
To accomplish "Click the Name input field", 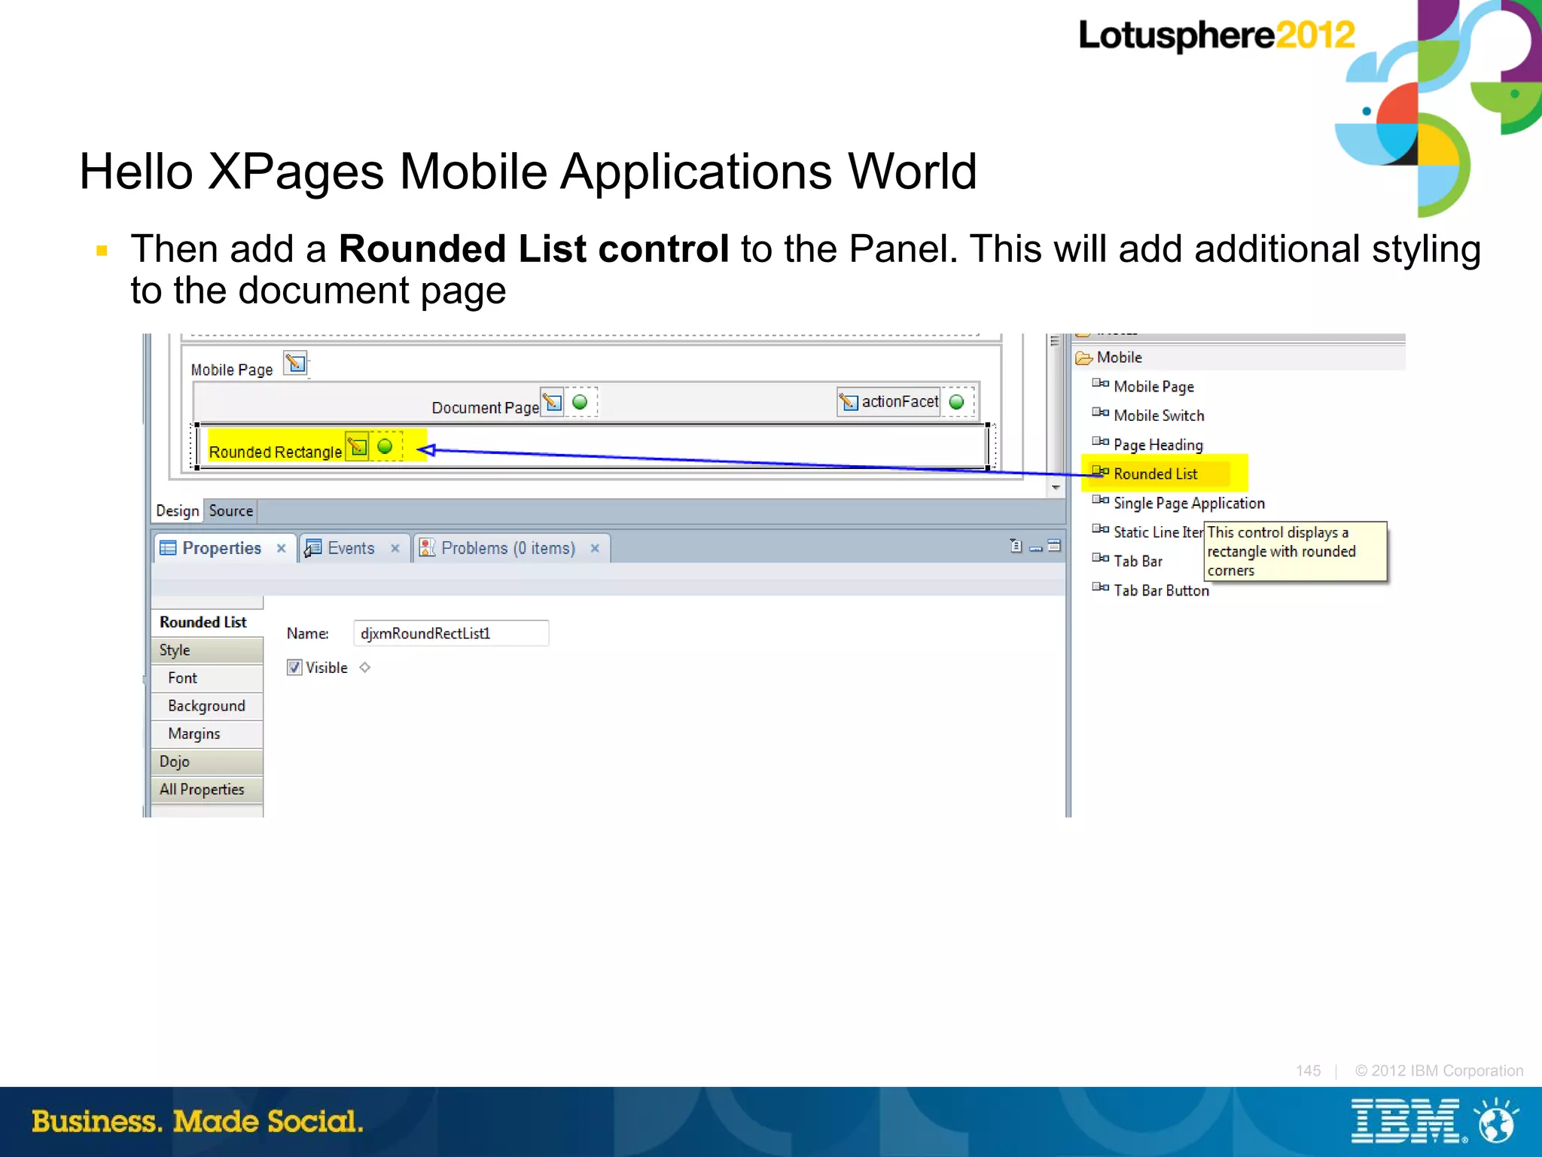I will [451, 633].
